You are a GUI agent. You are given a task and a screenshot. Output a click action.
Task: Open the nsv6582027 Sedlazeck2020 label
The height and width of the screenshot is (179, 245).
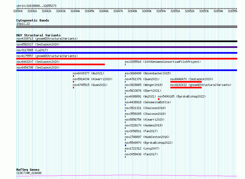38,44
